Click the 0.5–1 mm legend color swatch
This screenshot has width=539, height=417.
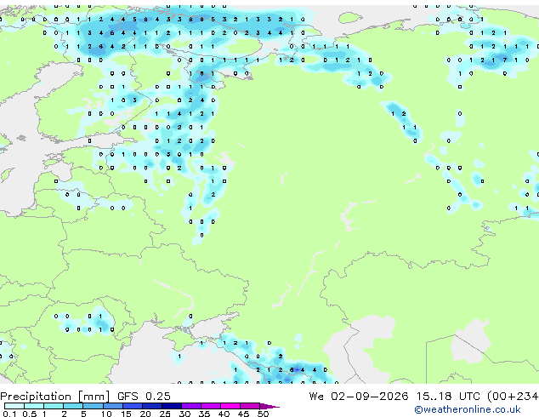34,406
